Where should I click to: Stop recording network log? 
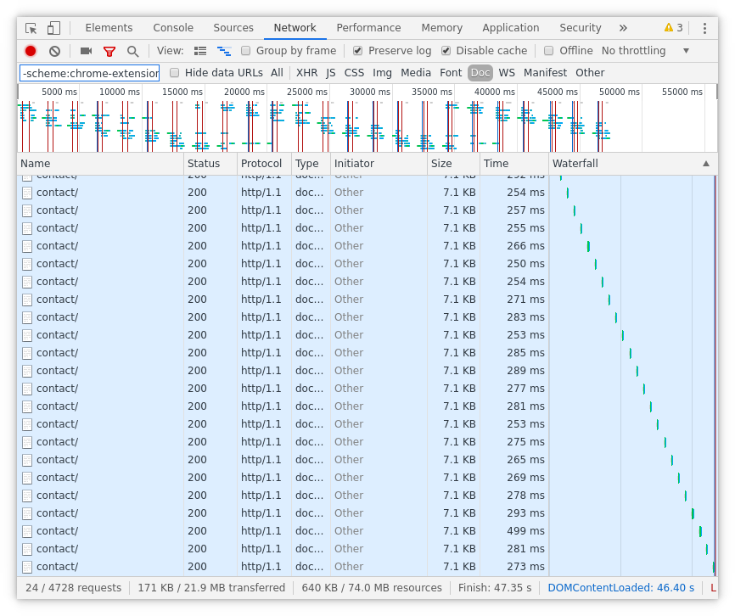(x=31, y=51)
